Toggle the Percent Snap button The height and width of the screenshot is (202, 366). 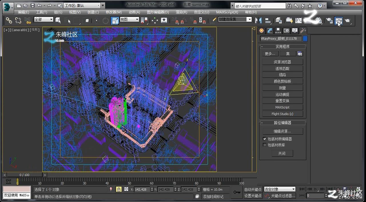coord(193,20)
